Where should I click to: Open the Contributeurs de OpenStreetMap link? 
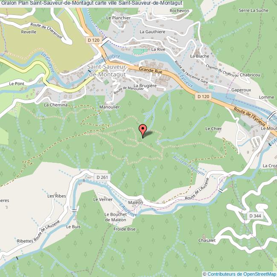point(240,274)
